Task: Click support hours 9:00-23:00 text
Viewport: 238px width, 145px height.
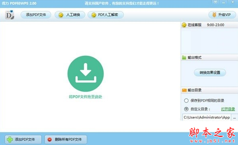Action: point(215,25)
